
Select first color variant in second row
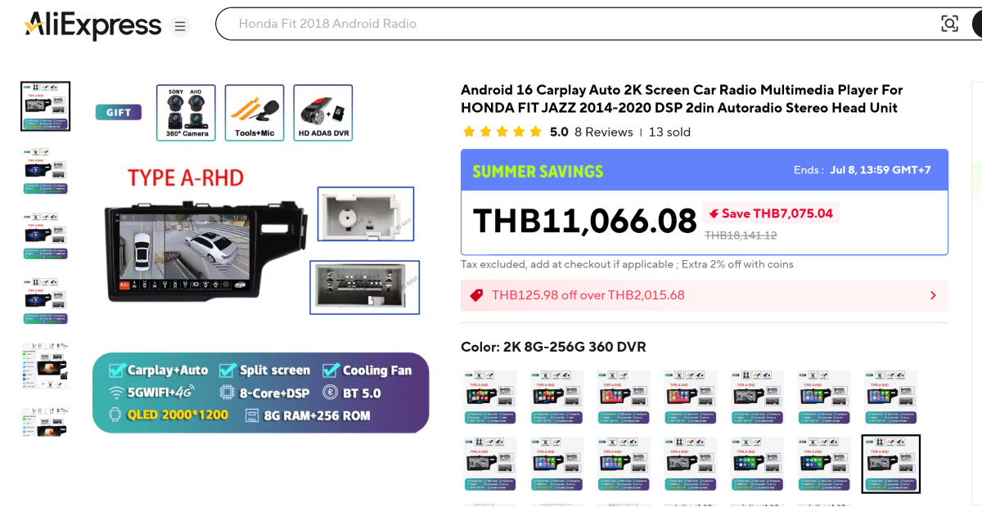pos(490,464)
